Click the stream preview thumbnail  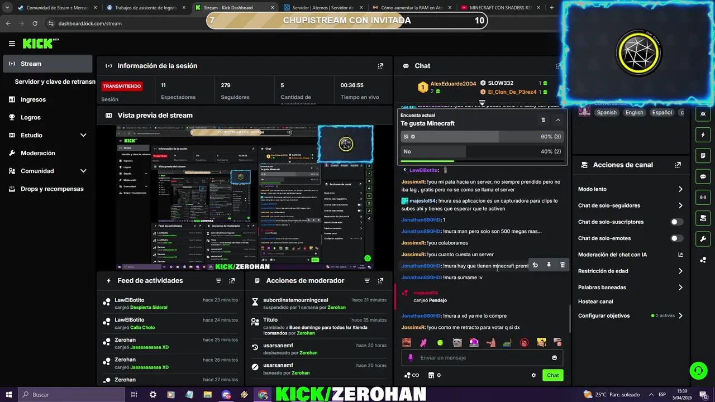pos(245,198)
